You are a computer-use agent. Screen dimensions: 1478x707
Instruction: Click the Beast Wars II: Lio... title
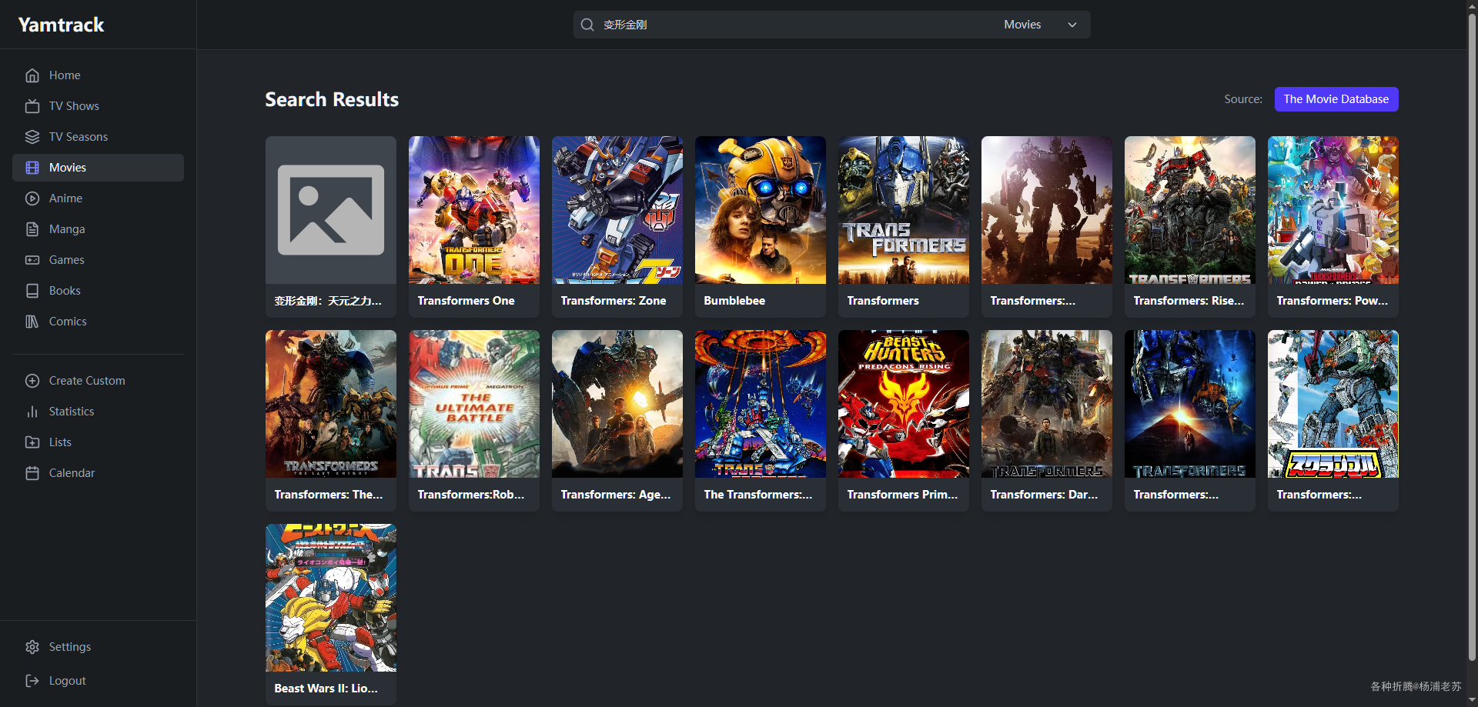(326, 689)
